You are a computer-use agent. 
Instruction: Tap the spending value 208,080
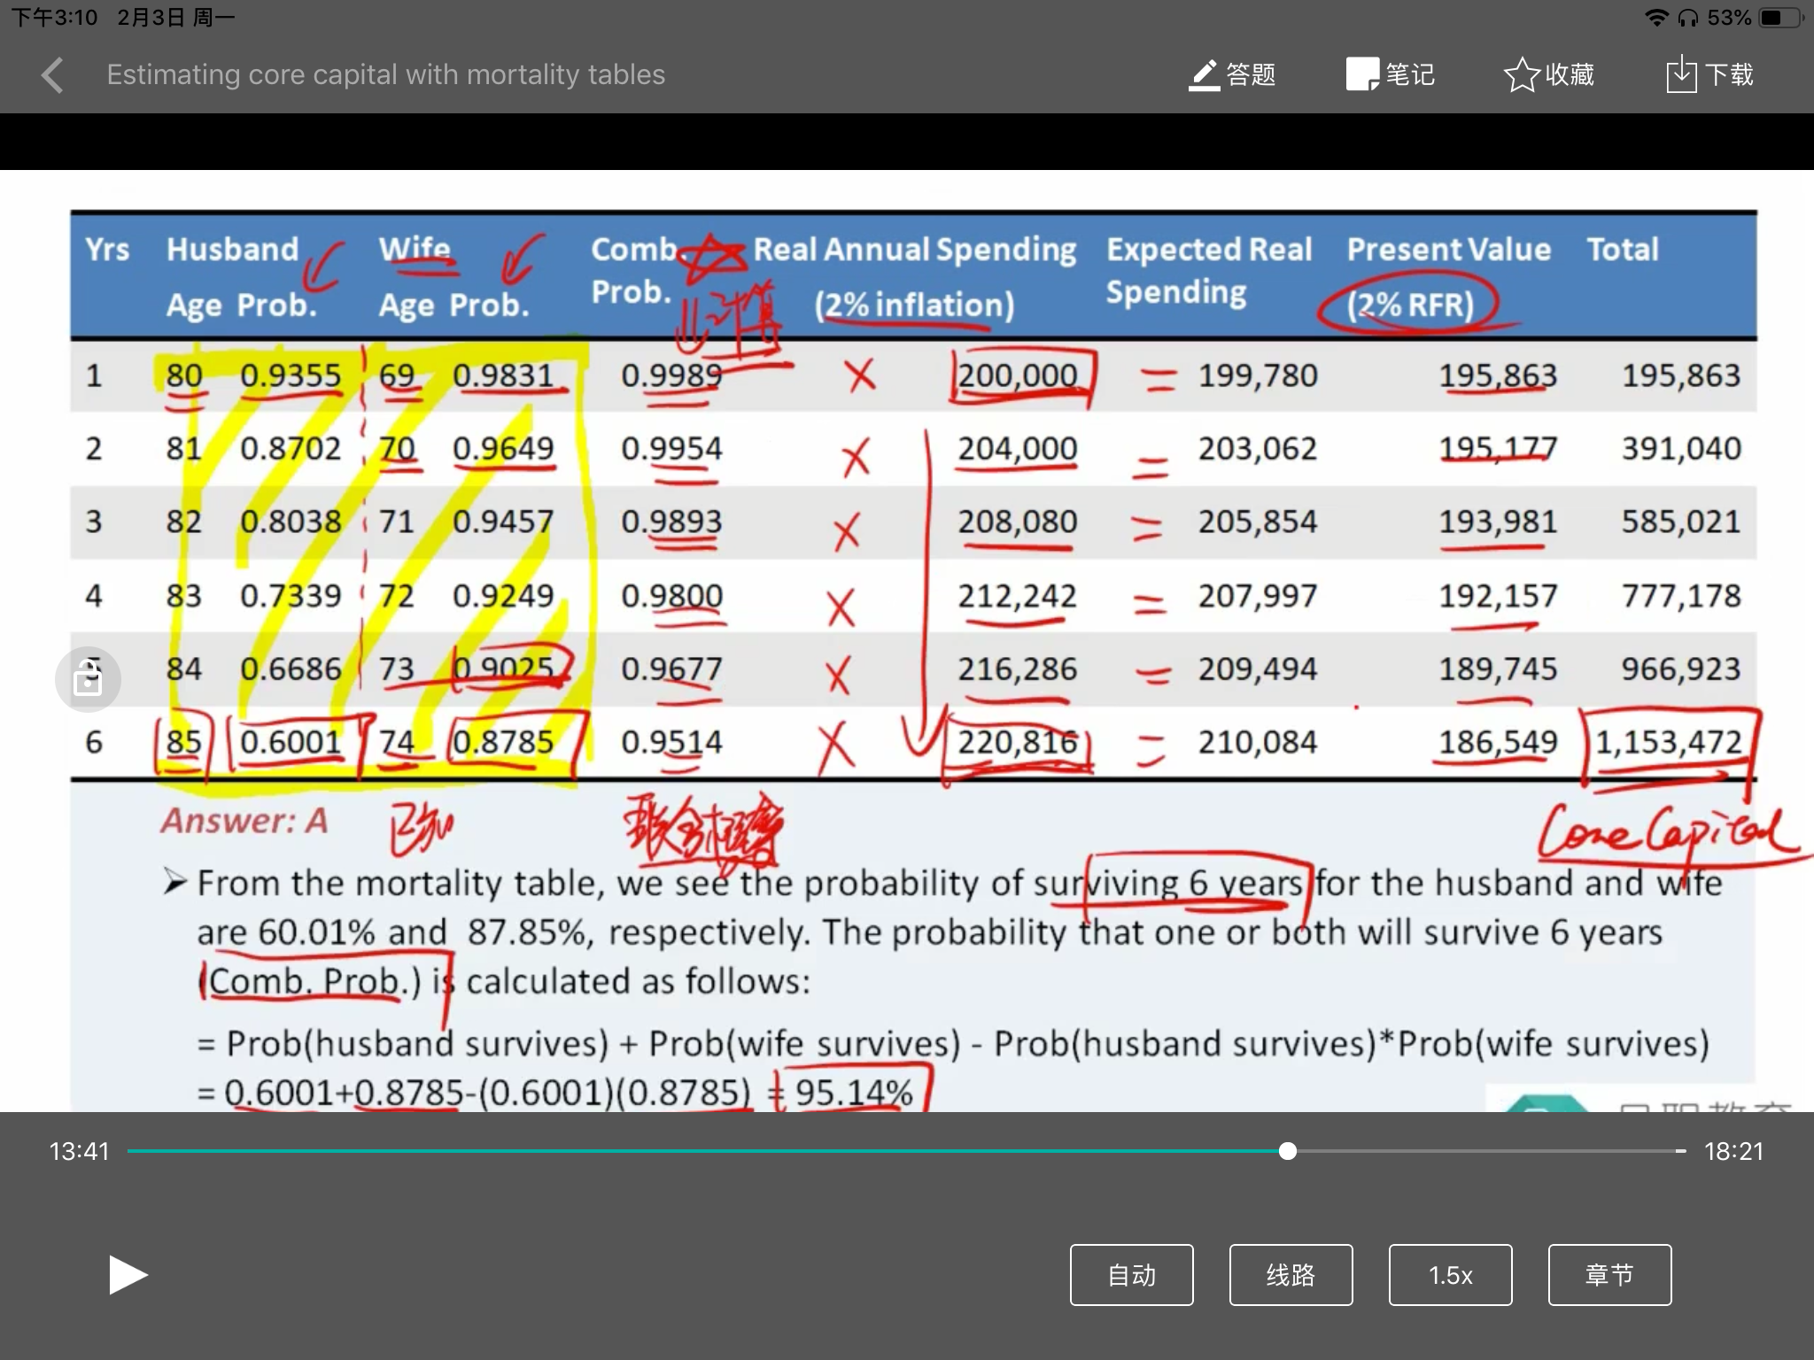(x=1017, y=522)
